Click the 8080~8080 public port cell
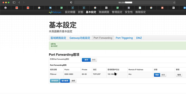 pos(69,74)
